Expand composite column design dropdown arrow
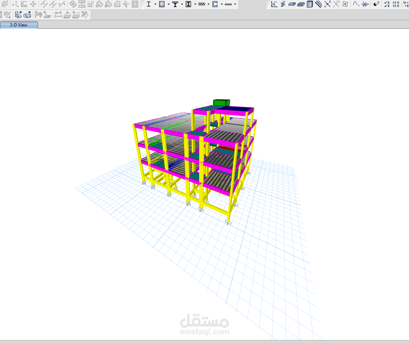This screenshot has width=409, height=343. [x=195, y=4]
